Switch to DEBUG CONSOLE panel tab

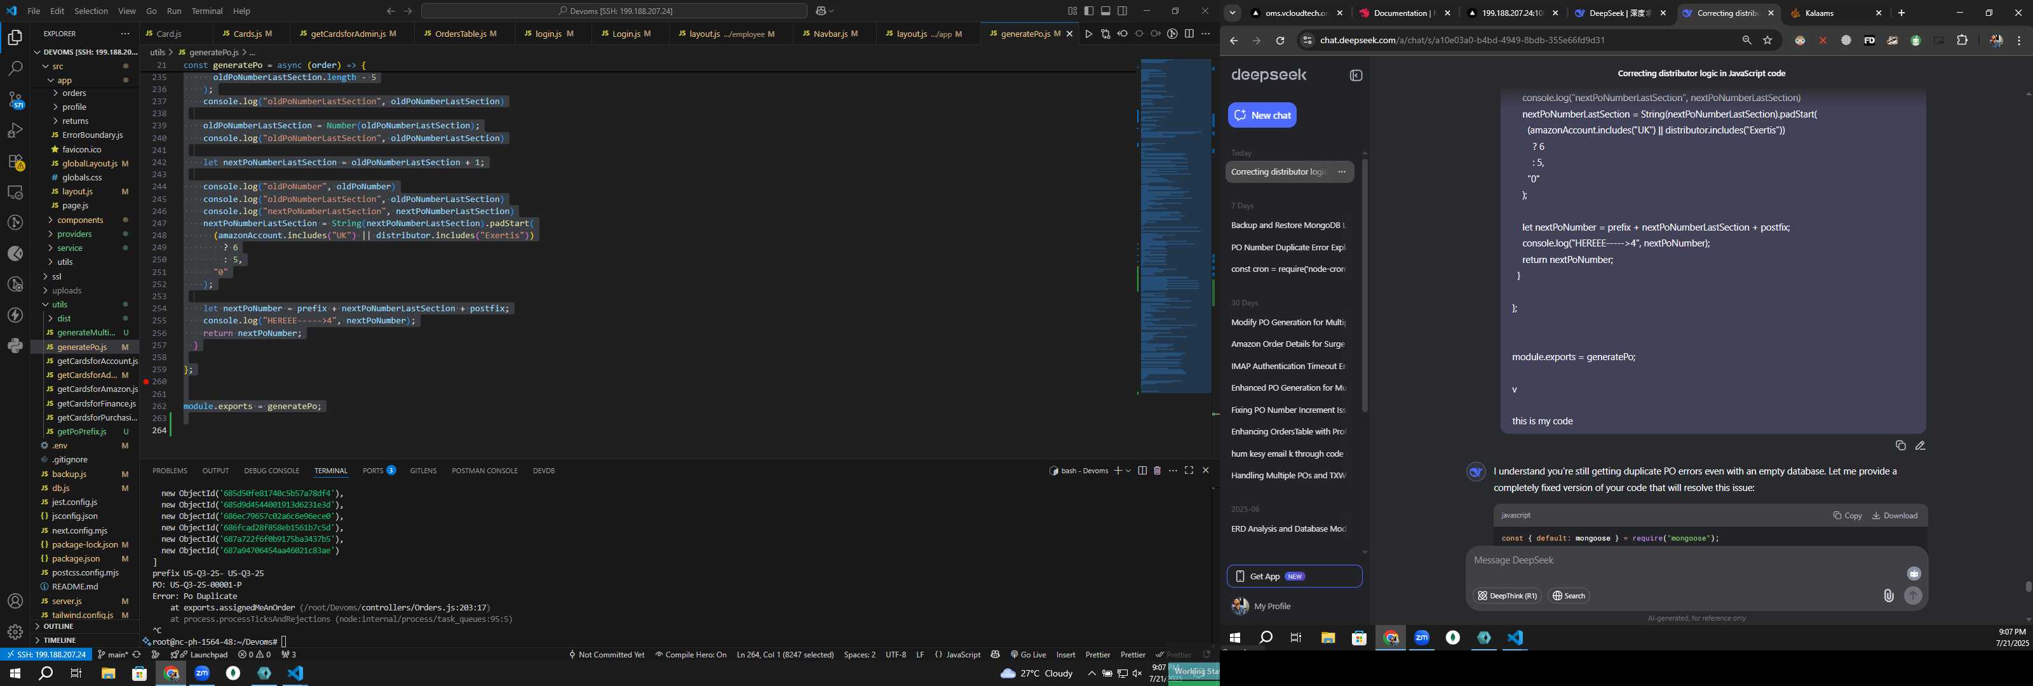pyautogui.click(x=271, y=471)
